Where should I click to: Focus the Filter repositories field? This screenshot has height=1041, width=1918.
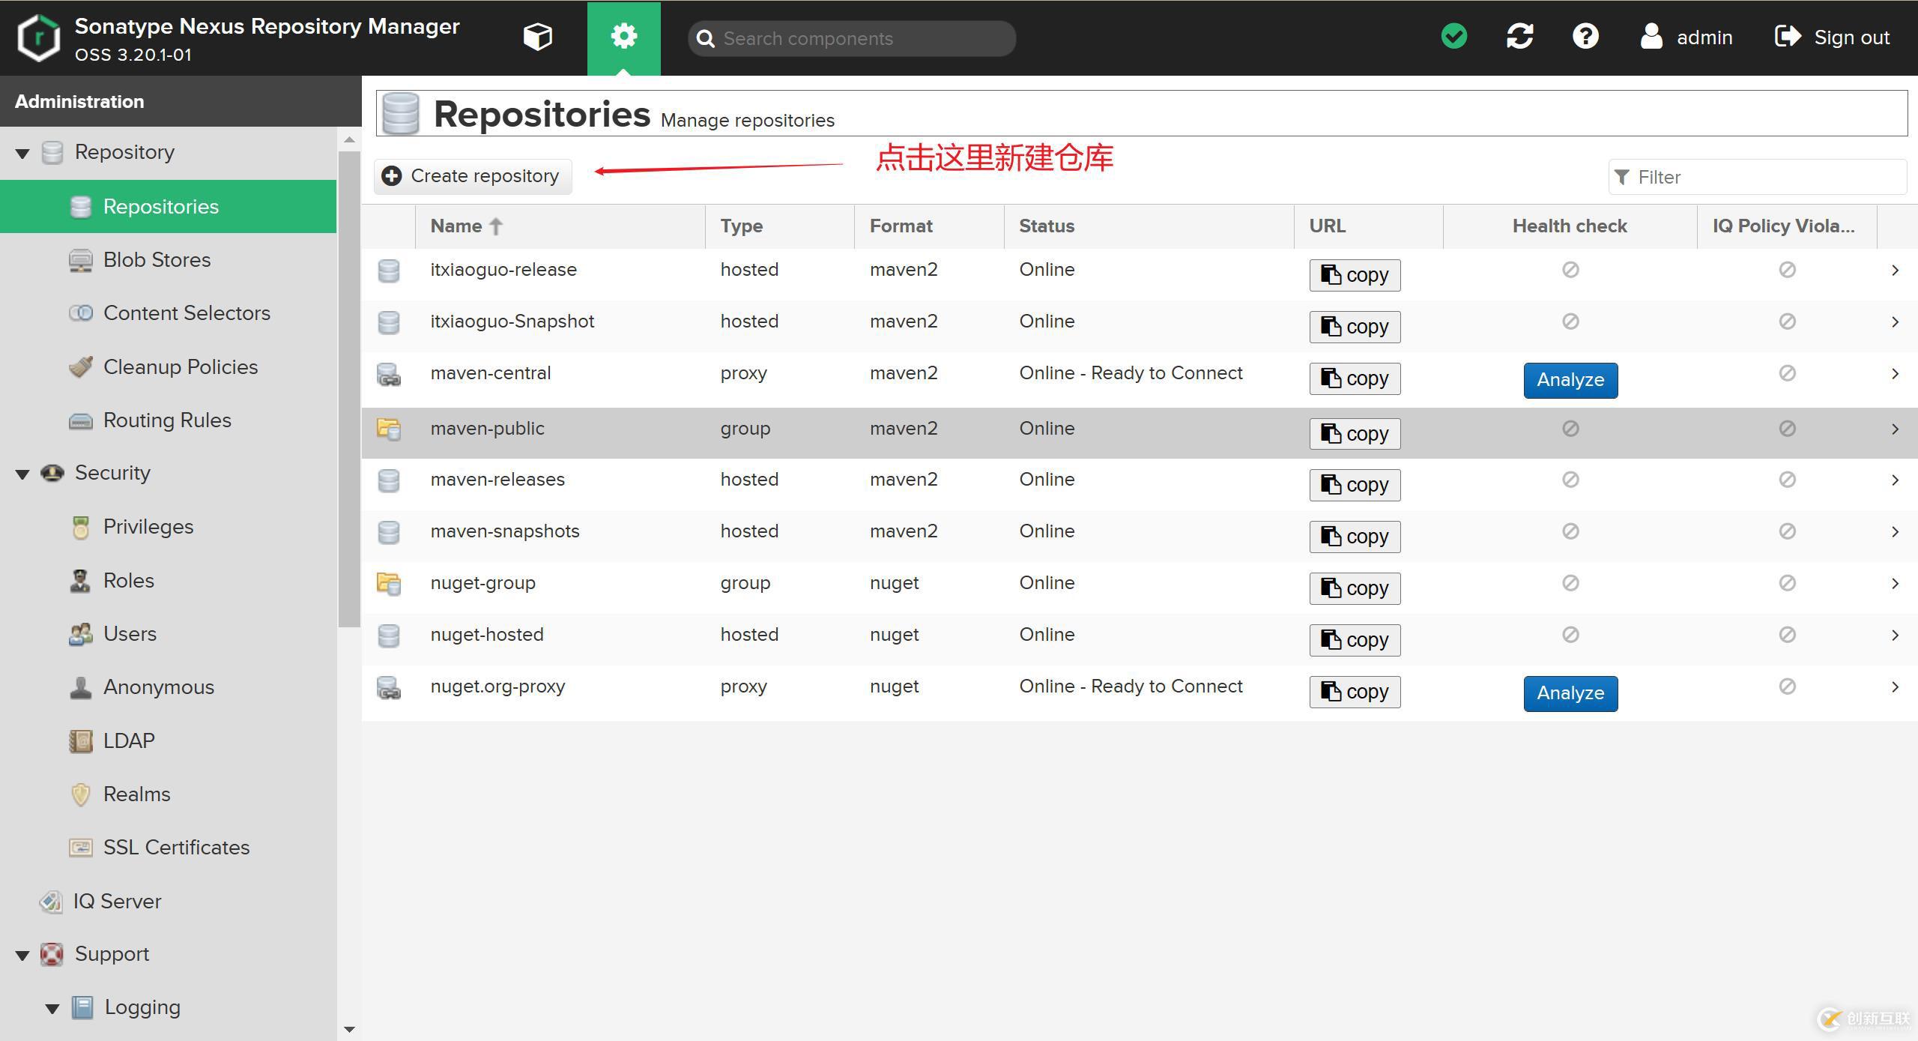pyautogui.click(x=1757, y=177)
